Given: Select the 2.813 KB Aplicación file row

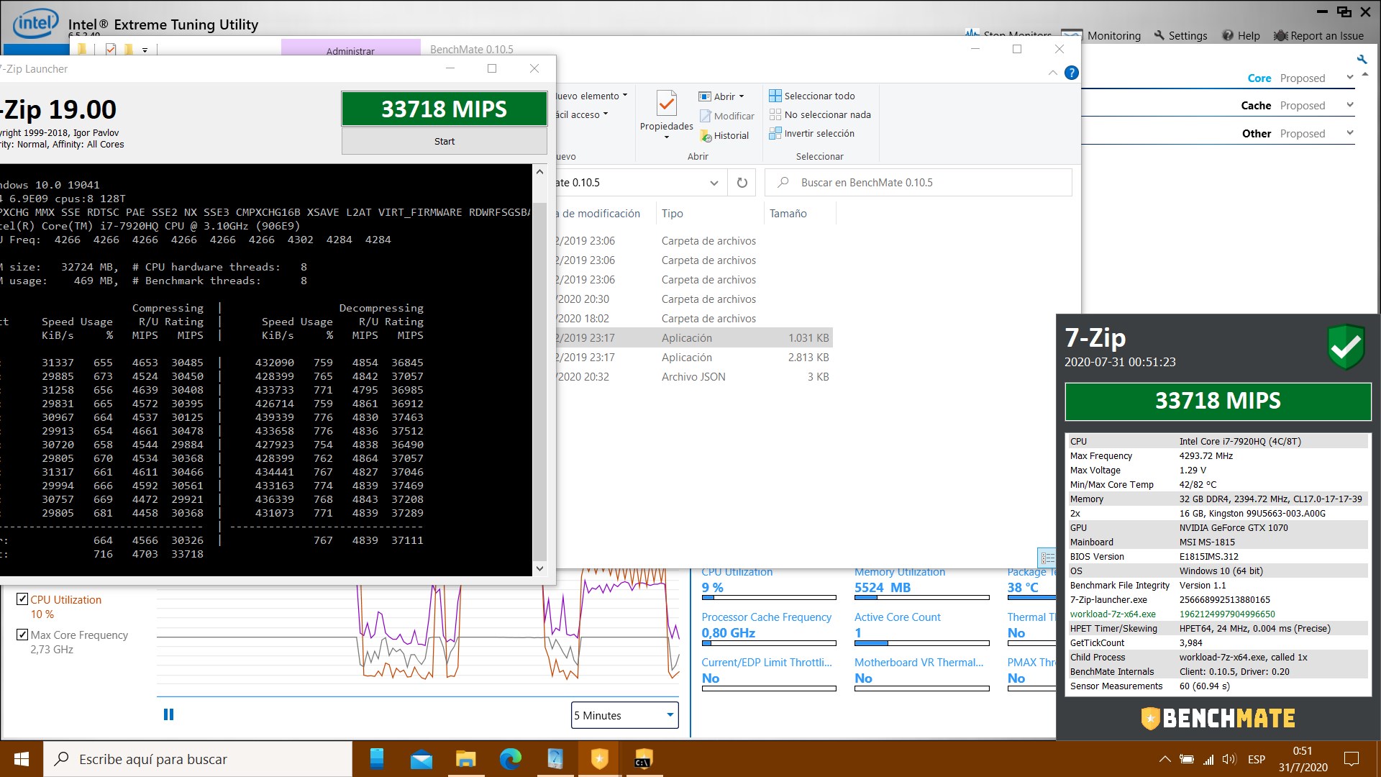Looking at the screenshot, I should click(694, 358).
